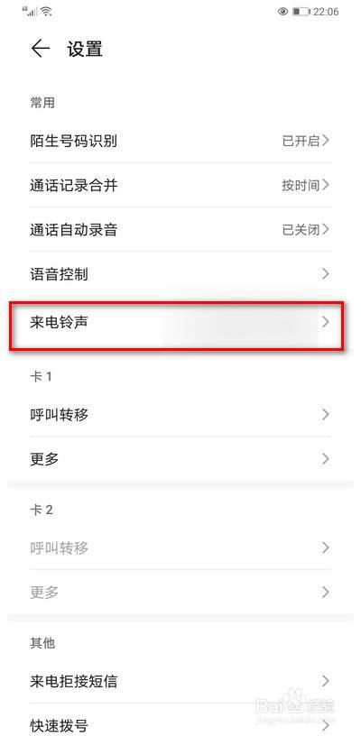Open 通话记录合并 option
This screenshot has width=361, height=736.
coord(180,185)
